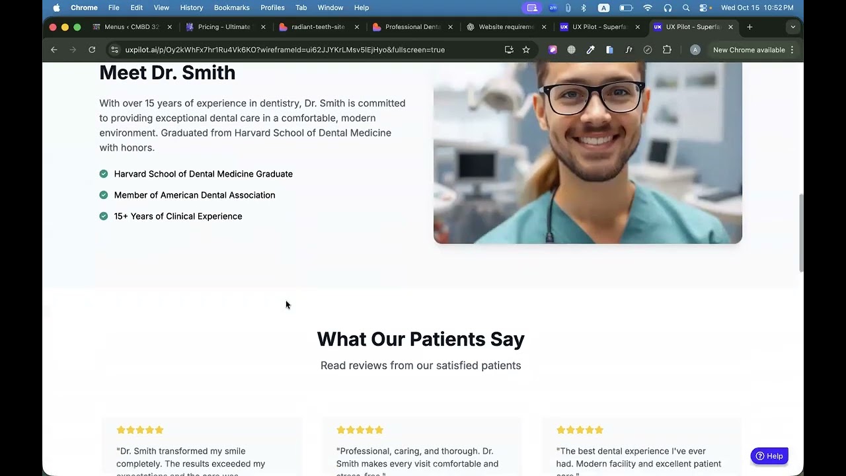Expand the tab search dropdown arrow
Screen dimensions: 846x476
click(792, 27)
